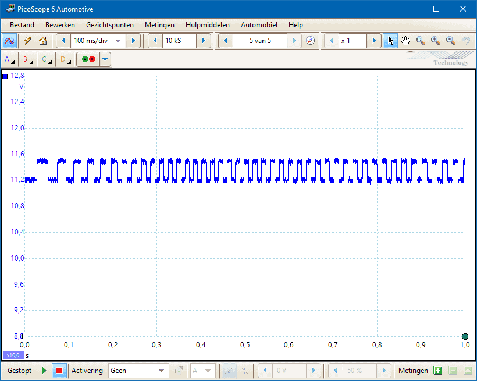The height and width of the screenshot is (381, 477).
Task: Open the Automobiel menu
Action: pos(259,25)
